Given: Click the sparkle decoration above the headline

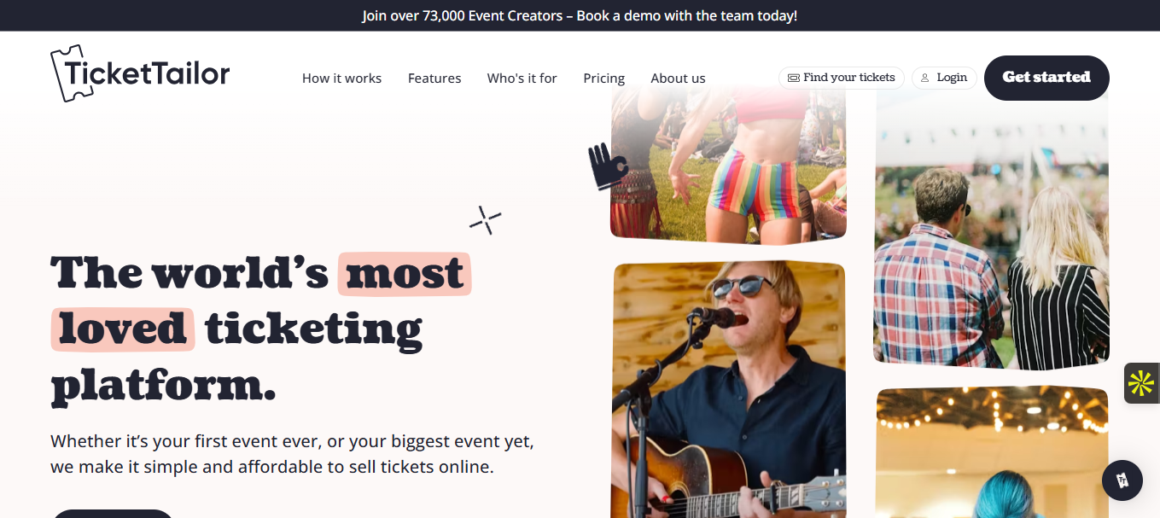Looking at the screenshot, I should tap(485, 220).
